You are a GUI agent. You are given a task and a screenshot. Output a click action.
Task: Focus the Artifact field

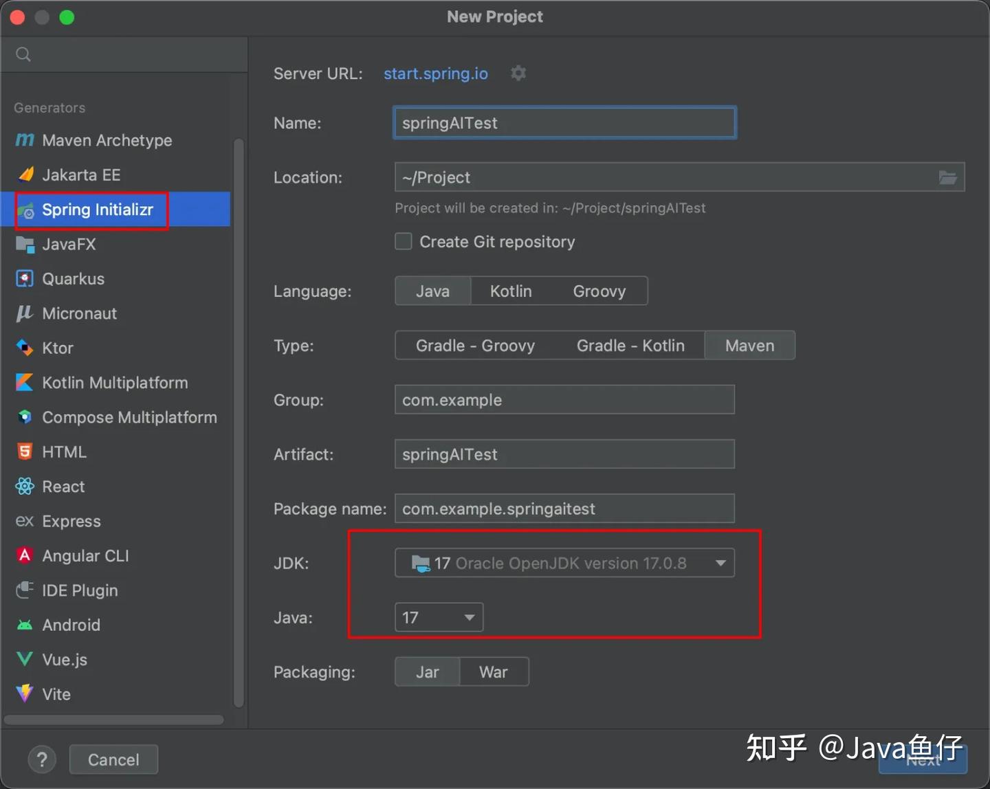[x=564, y=454]
